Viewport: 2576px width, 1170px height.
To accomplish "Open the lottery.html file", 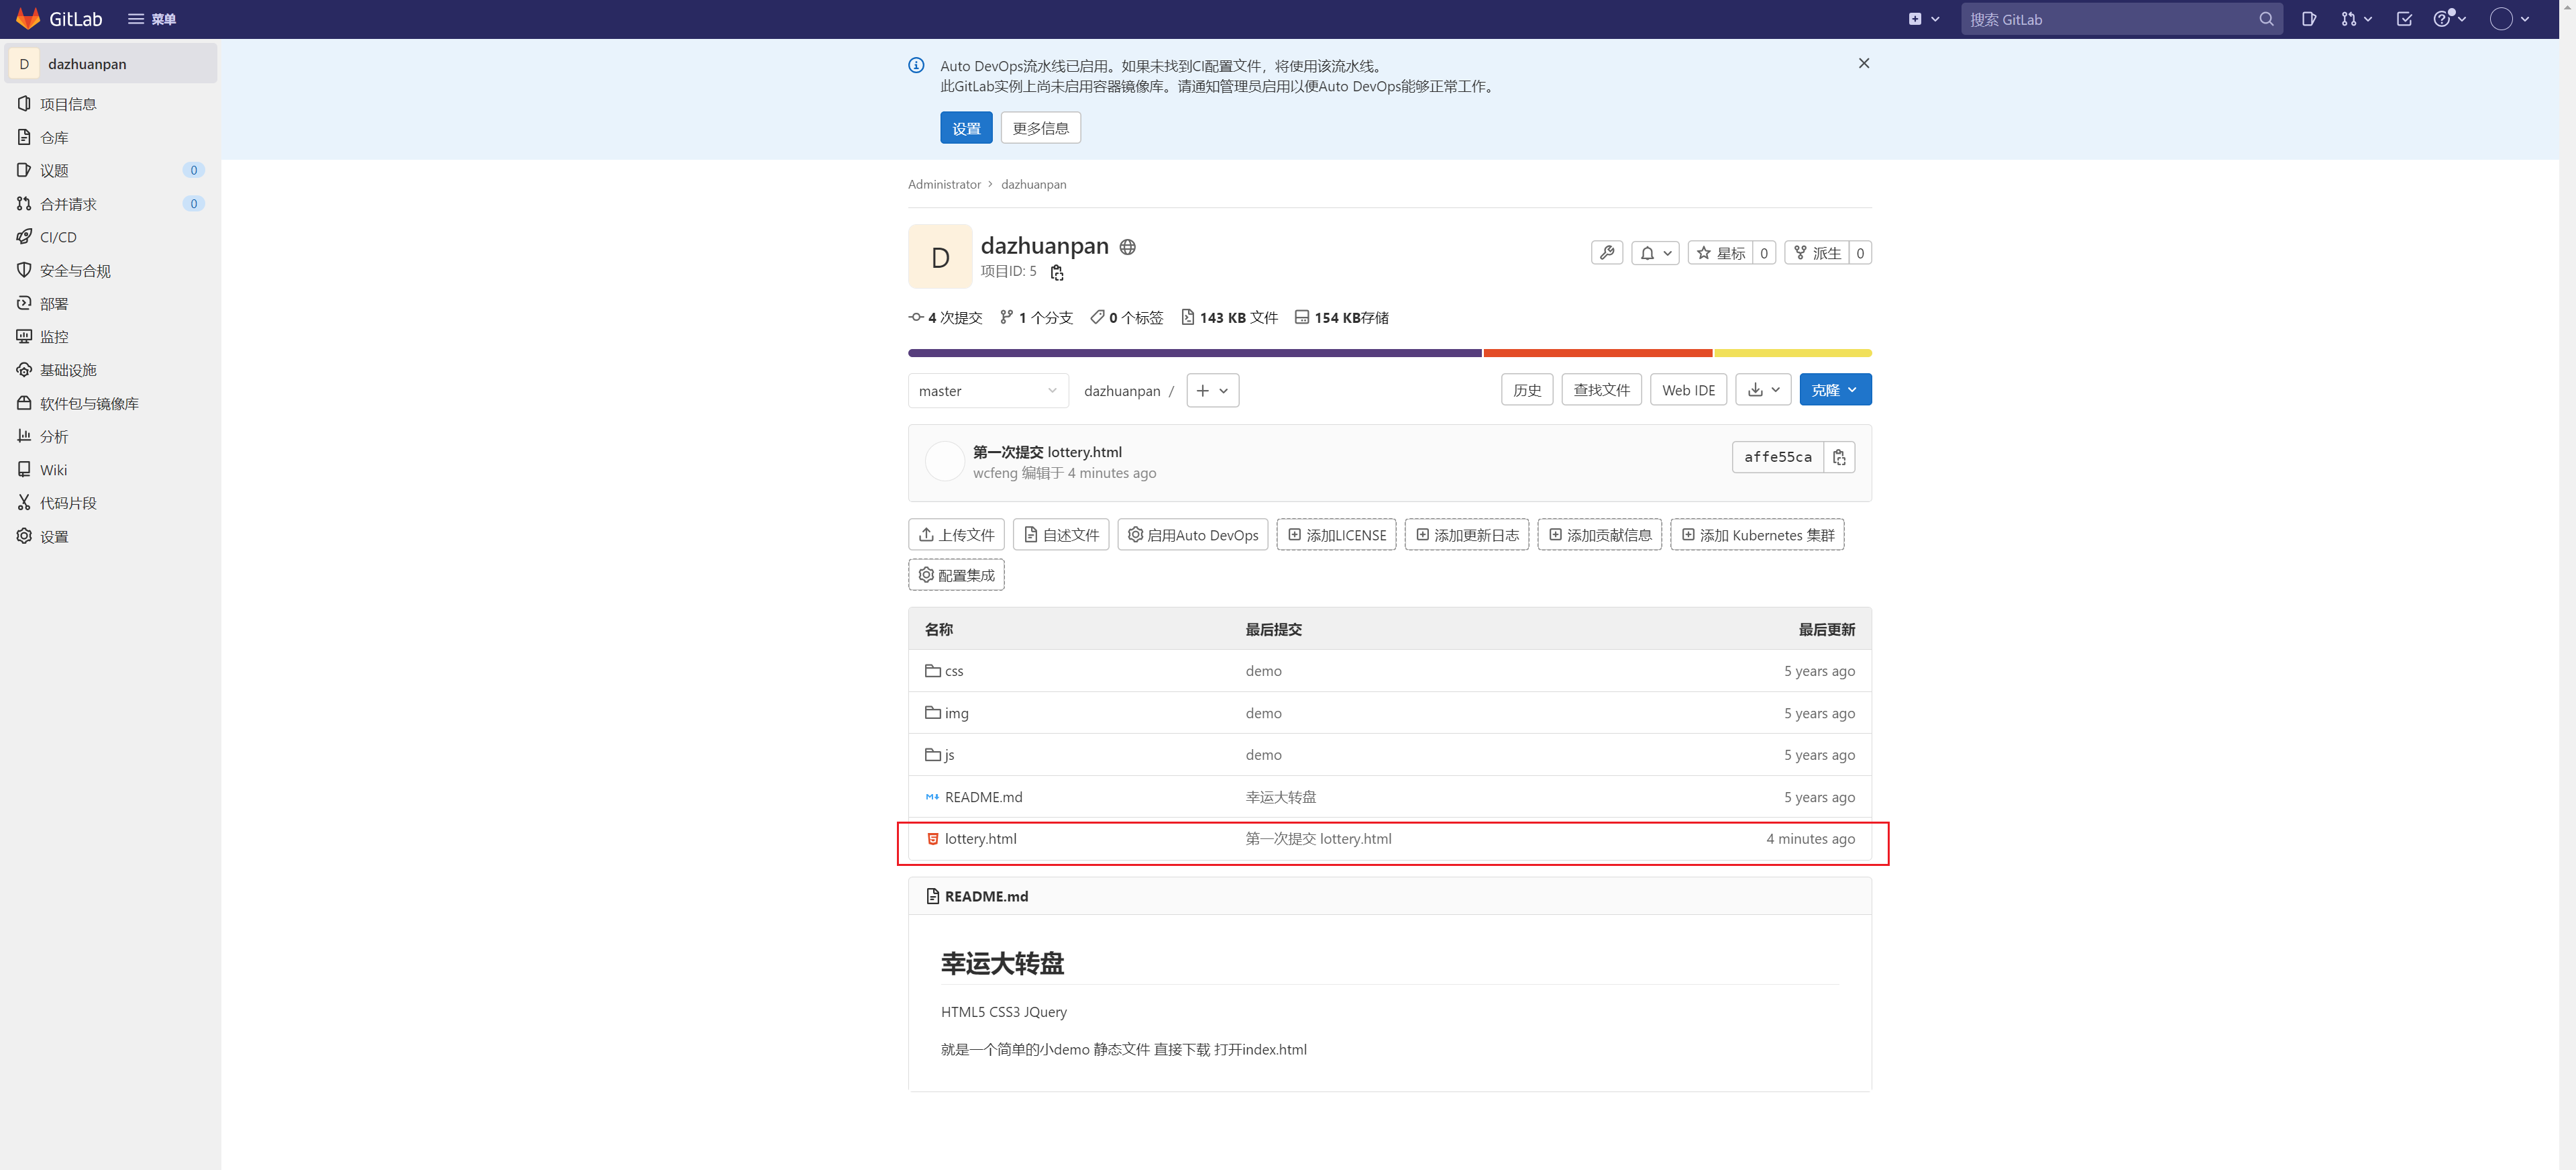I will coord(980,838).
